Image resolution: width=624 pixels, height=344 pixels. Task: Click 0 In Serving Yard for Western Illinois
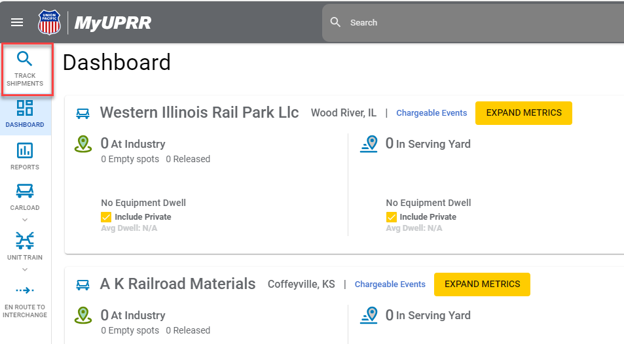[x=428, y=144]
